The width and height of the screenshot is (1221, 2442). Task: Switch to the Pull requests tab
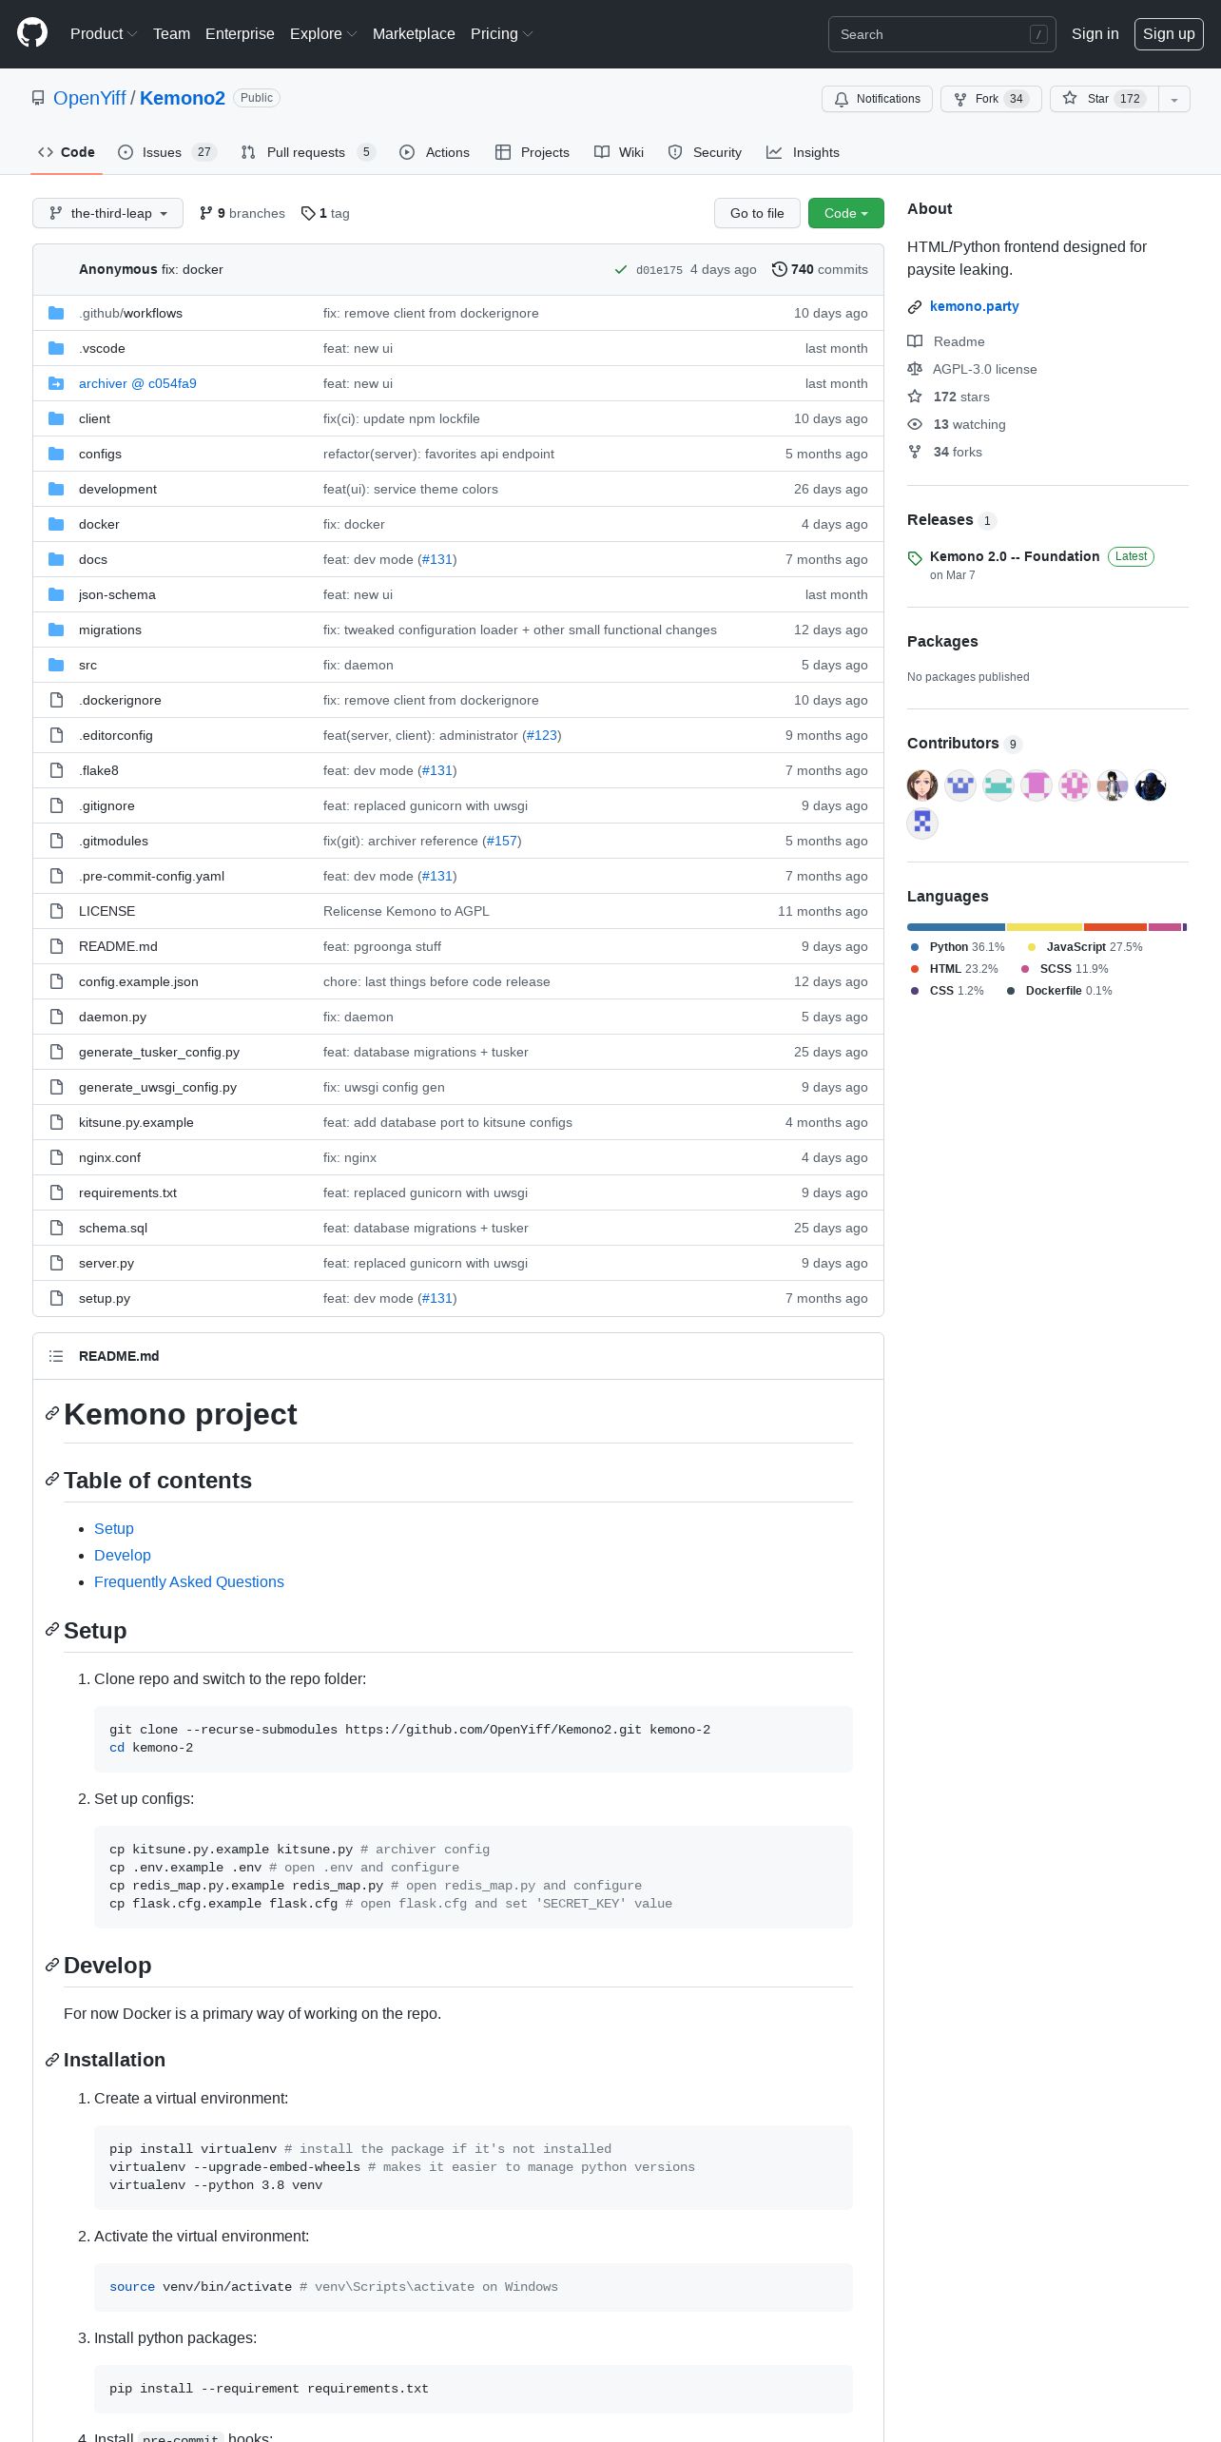(308, 152)
